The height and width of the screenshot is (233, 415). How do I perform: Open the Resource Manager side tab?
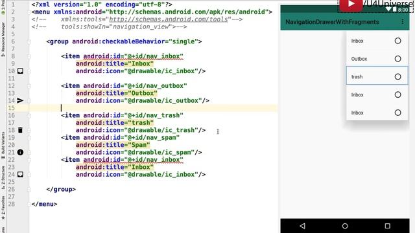3,39
